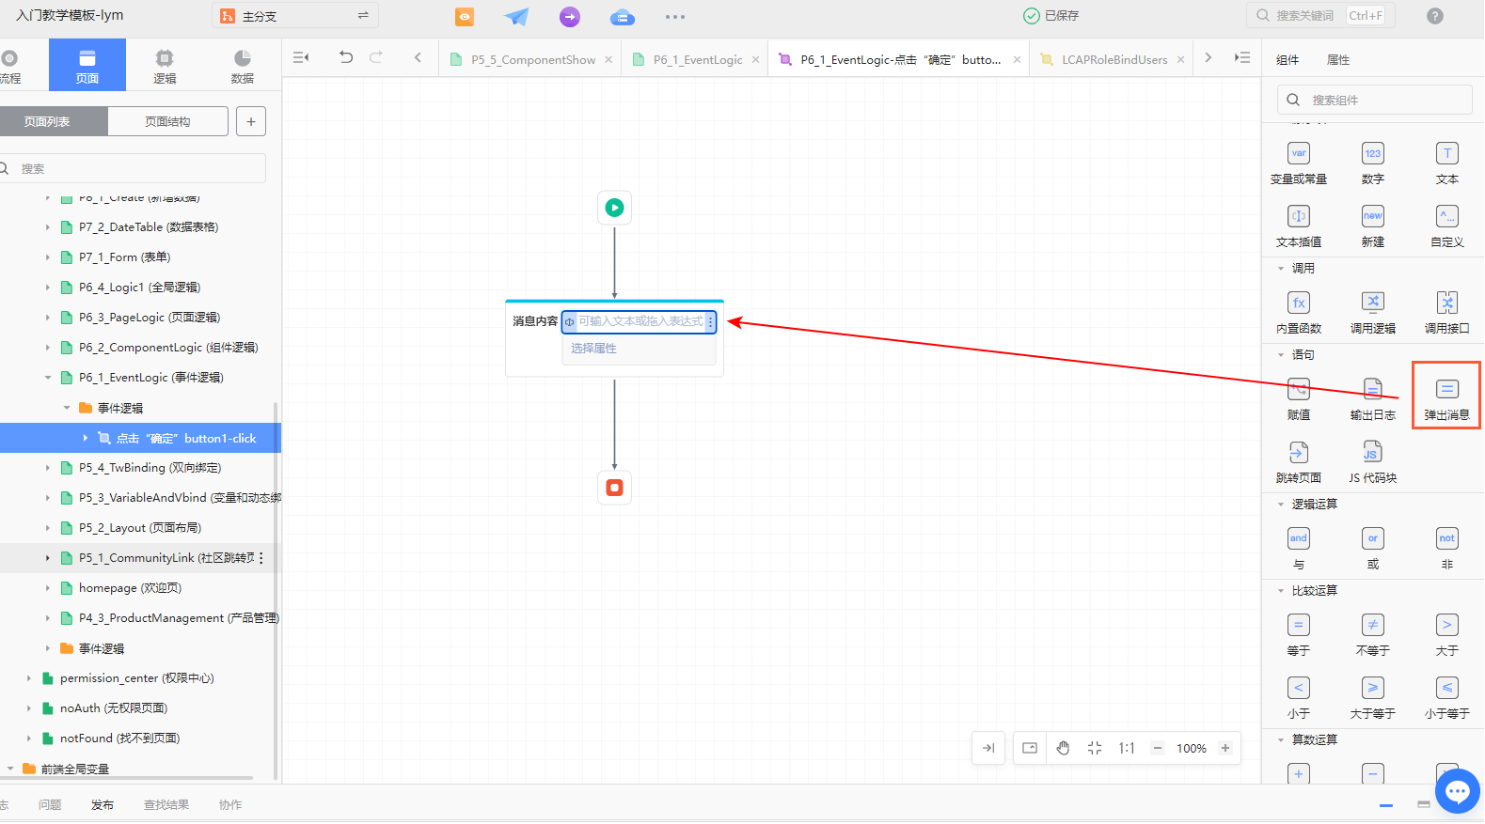Click the hand pan tool on canvas toolbar

[1063, 749]
